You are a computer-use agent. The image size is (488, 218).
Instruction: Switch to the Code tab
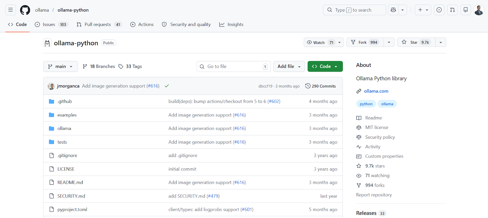pyautogui.click(x=17, y=24)
